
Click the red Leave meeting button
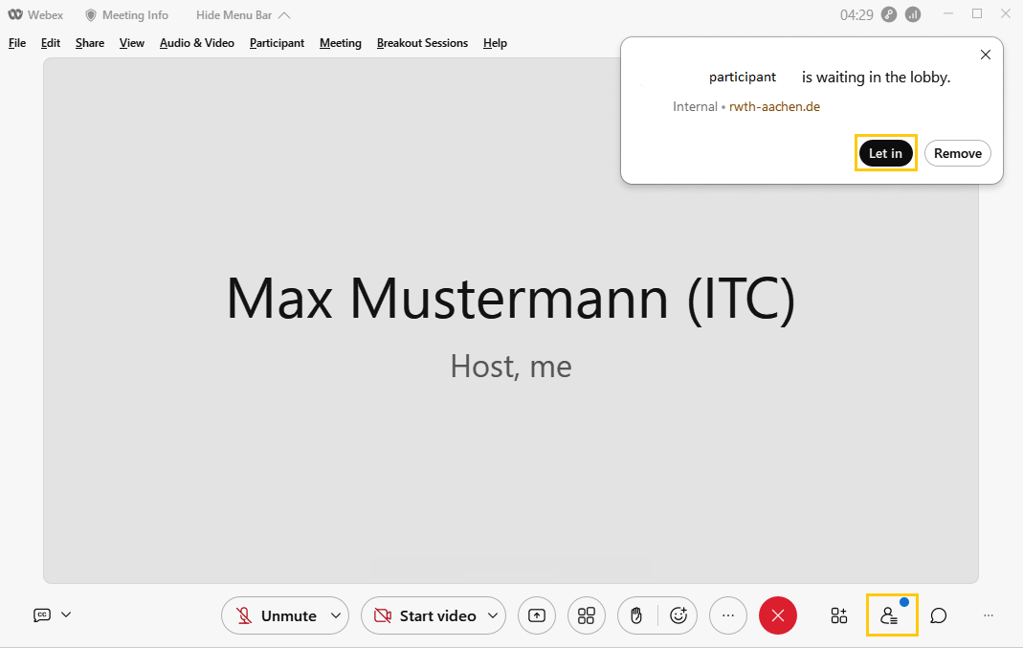(x=778, y=615)
